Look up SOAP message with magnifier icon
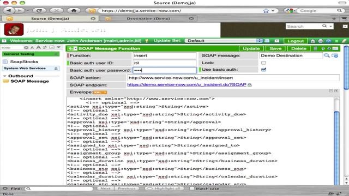 click(327, 56)
